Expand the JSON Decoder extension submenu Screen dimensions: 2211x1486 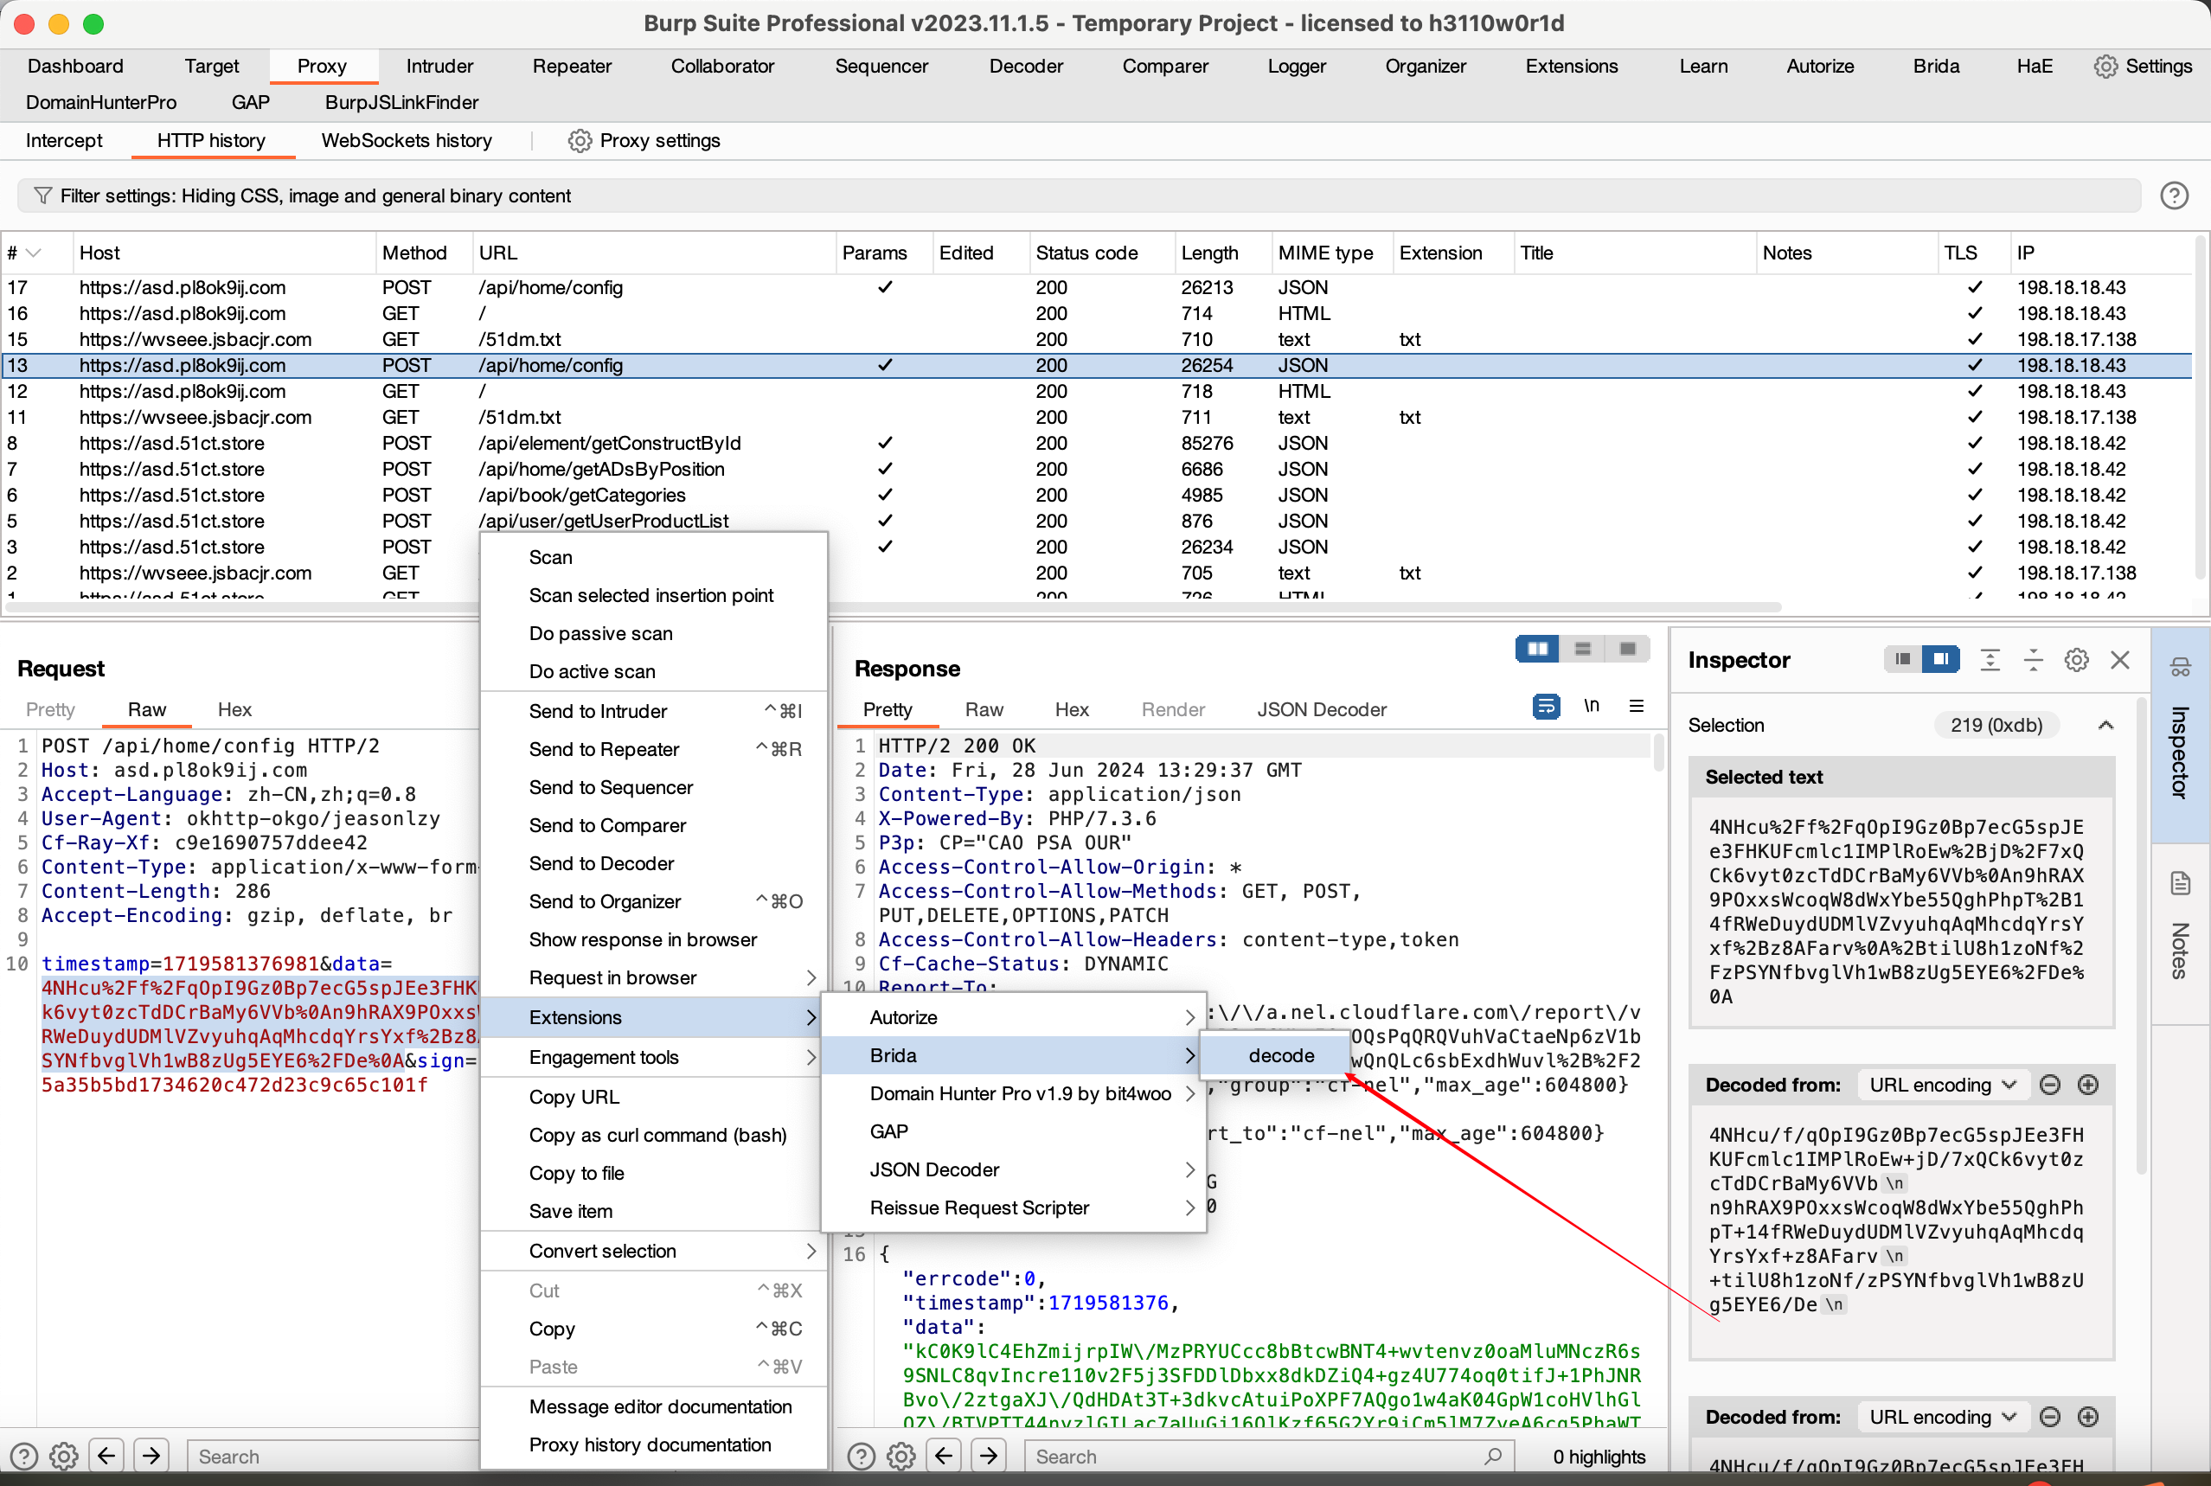click(1013, 1170)
